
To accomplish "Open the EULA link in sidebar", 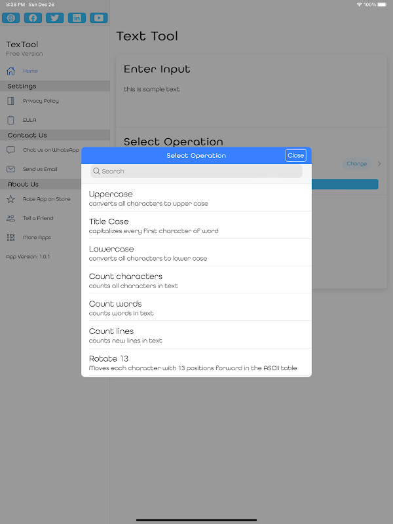I will 29,120.
